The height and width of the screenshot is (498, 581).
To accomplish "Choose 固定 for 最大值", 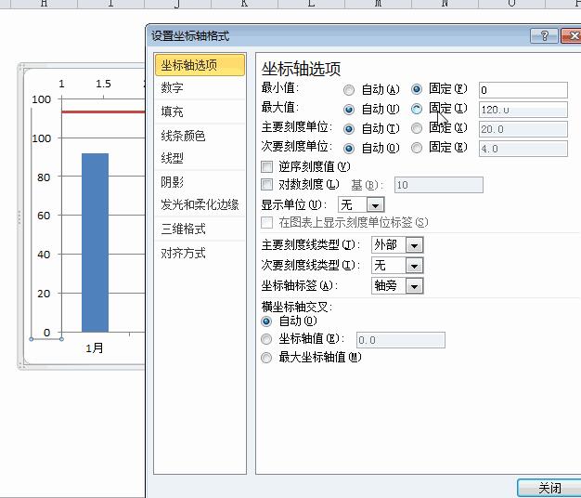I will 417,109.
